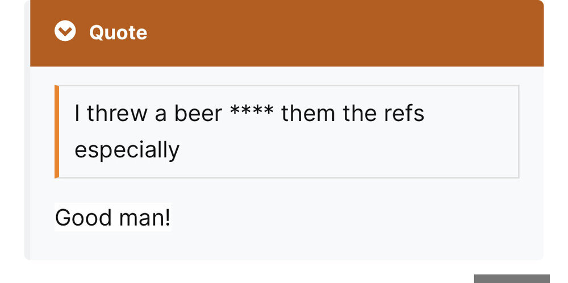Collapse the quote with the chevron icon
Image resolution: width=568 pixels, height=283 pixels.
pos(65,32)
